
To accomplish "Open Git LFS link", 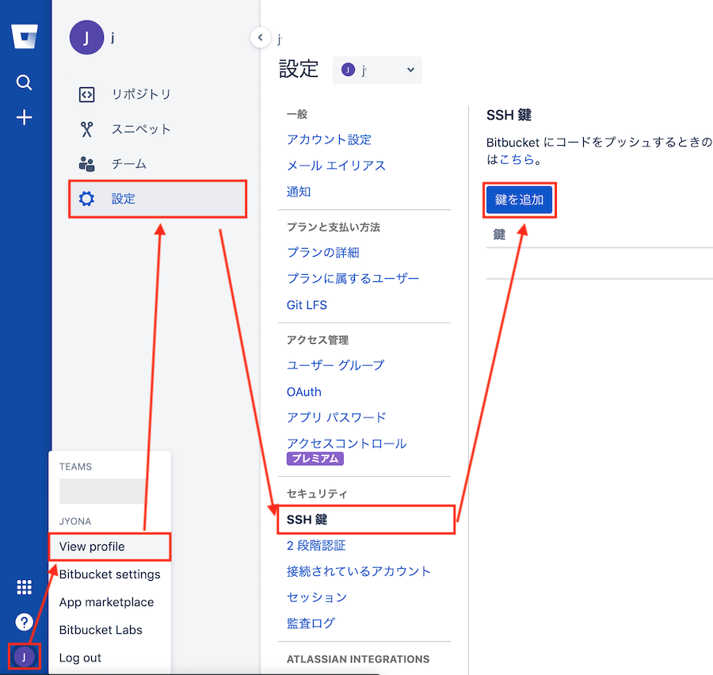I will tap(307, 305).
